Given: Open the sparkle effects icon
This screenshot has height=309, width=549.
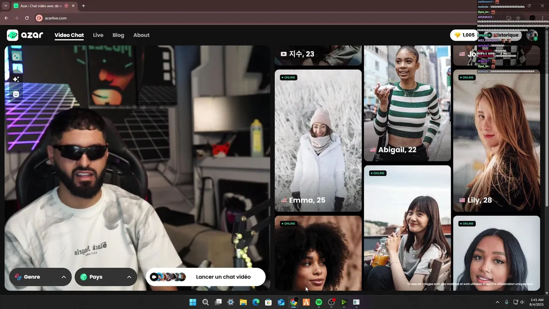Looking at the screenshot, I should tap(16, 79).
